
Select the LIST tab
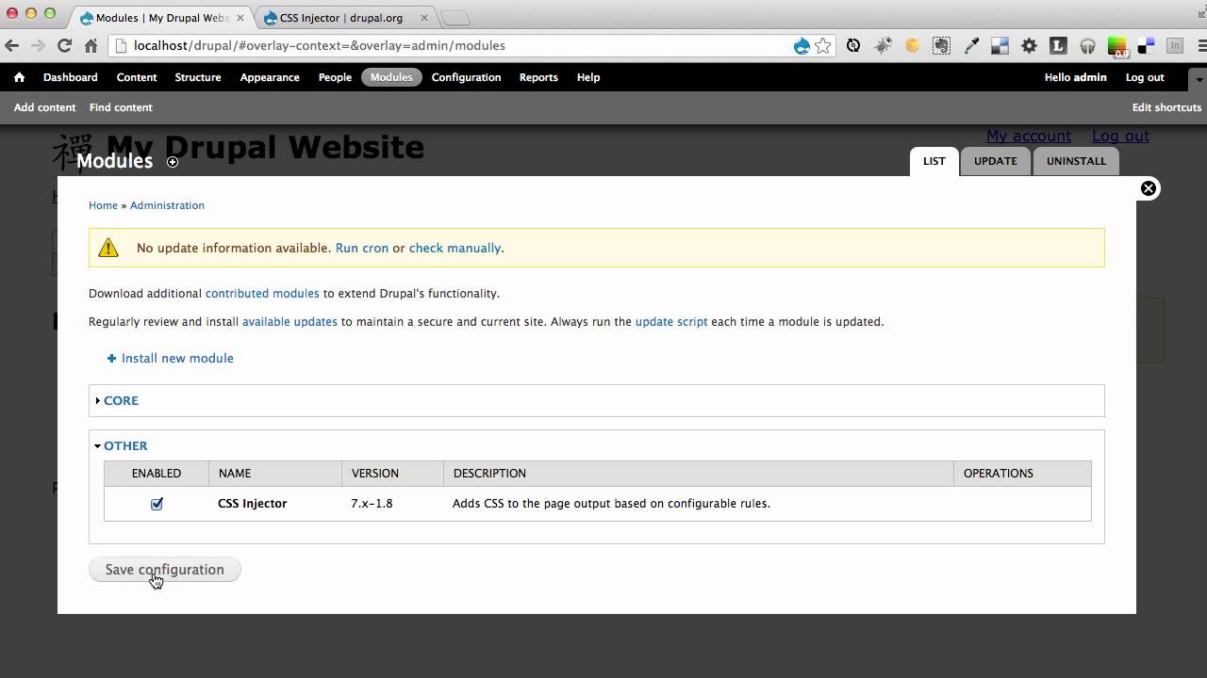tap(934, 161)
